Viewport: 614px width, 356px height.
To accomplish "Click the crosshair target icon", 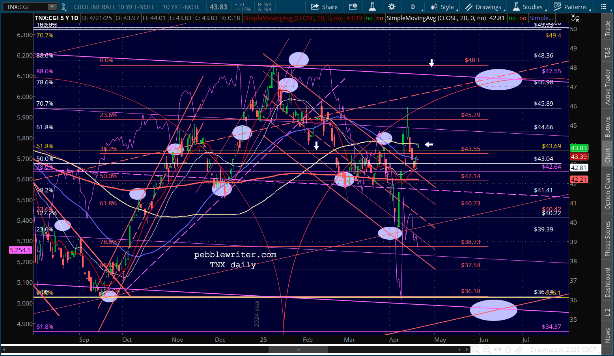I will (508, 350).
